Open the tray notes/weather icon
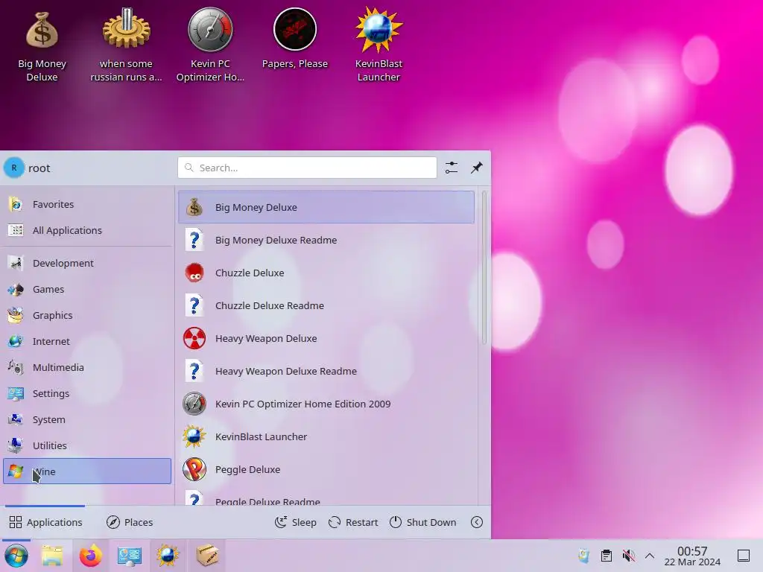763x572 pixels. 583,556
